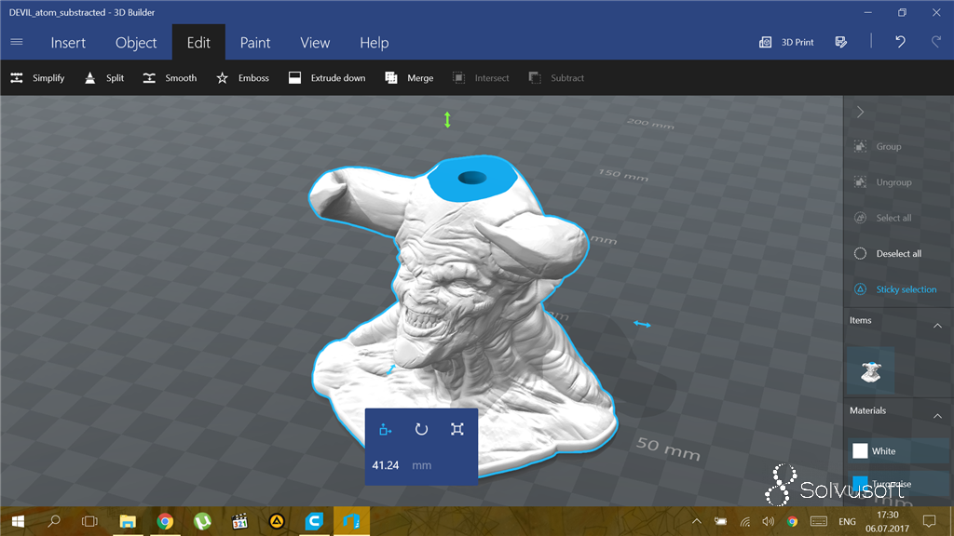Switch to 3D Builder on the taskbar
Viewport: 954px width, 536px height.
pos(351,521)
